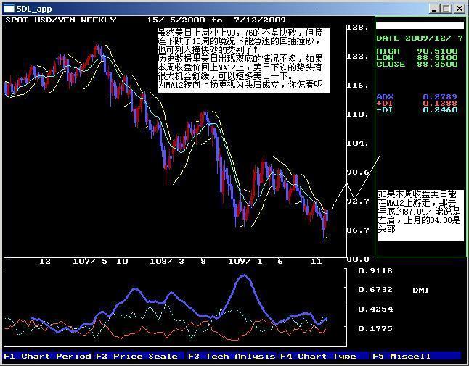Screen dimensions: 469x366
Task: Click the 0.4254 DMI scale label
Action: point(375,309)
